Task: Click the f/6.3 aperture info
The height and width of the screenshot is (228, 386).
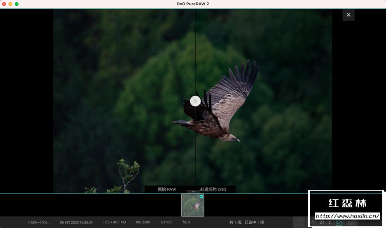Action: point(186,222)
